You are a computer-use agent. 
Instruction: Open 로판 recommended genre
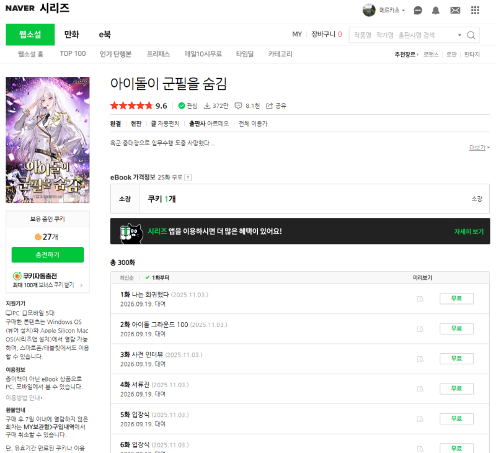click(451, 55)
